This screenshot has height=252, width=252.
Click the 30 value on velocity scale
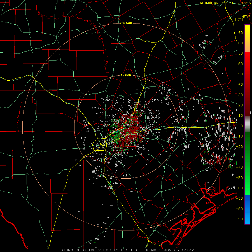241,95
